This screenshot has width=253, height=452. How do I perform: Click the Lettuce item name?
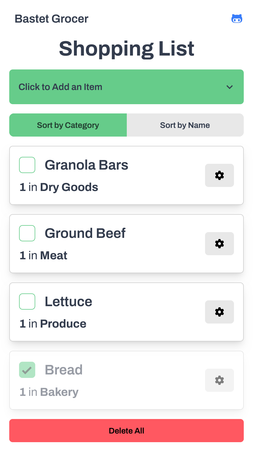68,302
